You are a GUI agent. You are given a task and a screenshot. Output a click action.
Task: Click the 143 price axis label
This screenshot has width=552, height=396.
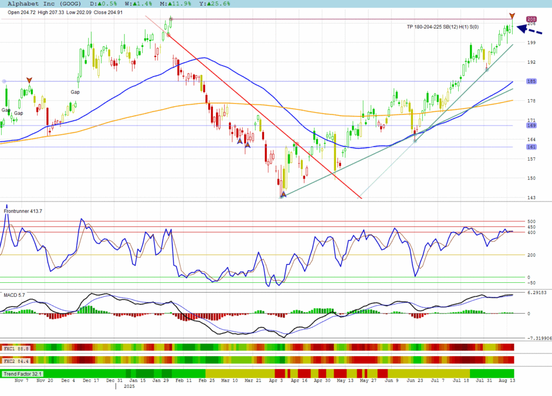531,198
